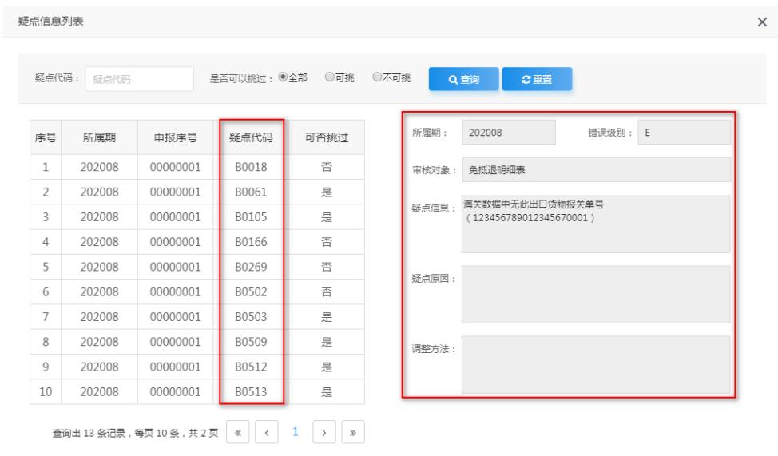The image size is (778, 456).
Task: Go to previous page arrow
Action: pos(265,432)
